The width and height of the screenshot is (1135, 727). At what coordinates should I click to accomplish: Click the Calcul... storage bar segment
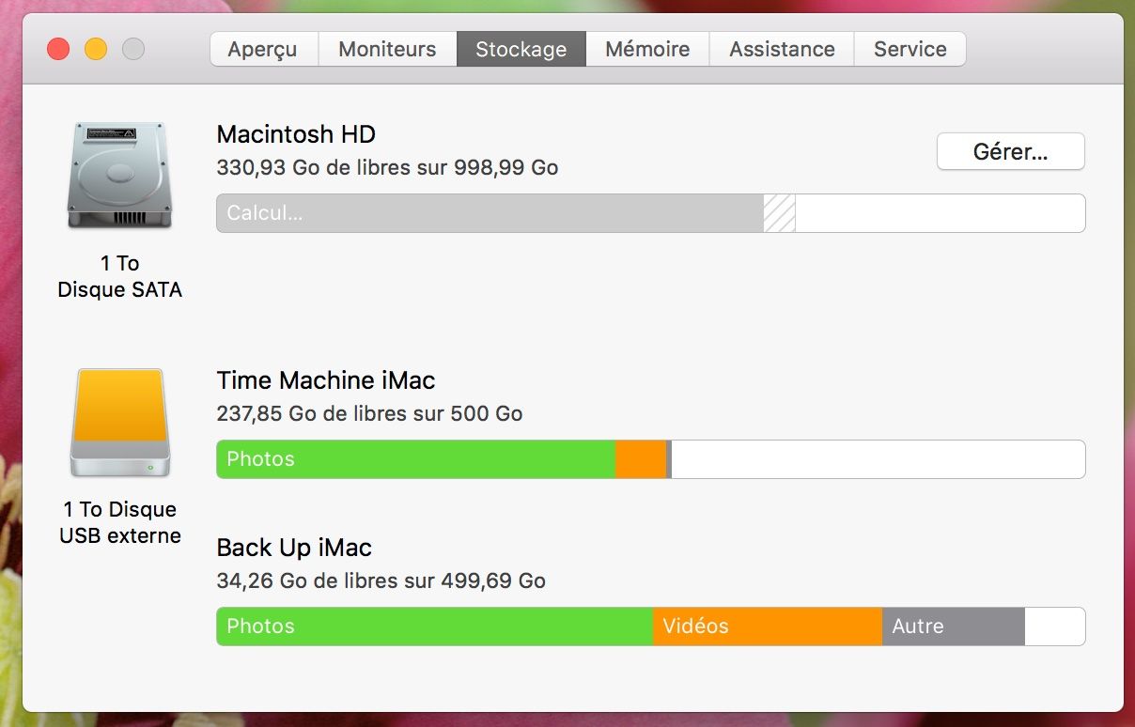[490, 213]
